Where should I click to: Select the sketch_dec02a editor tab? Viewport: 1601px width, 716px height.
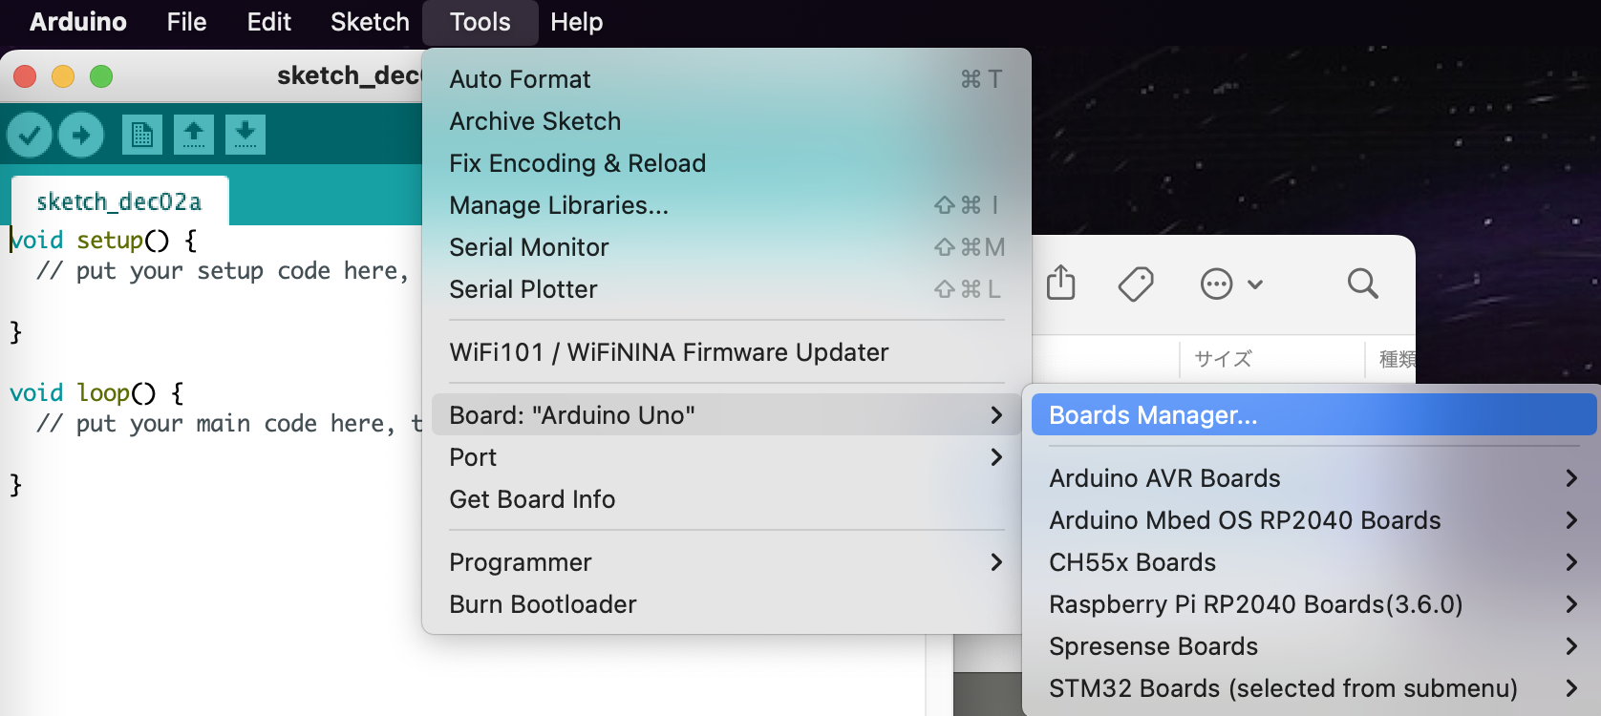tap(119, 201)
